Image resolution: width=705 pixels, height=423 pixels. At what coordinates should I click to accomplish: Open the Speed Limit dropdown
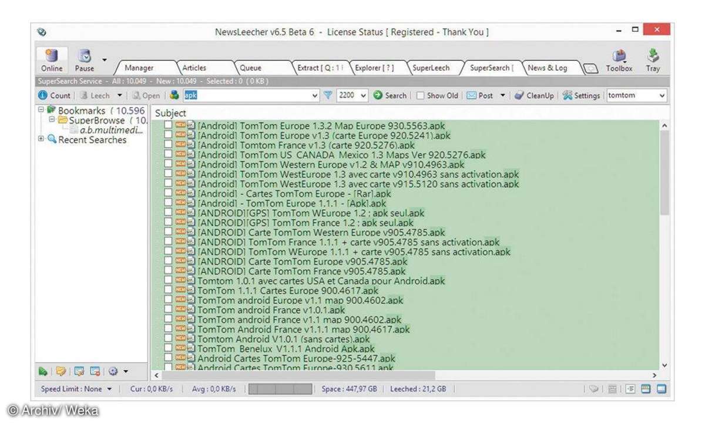click(109, 389)
